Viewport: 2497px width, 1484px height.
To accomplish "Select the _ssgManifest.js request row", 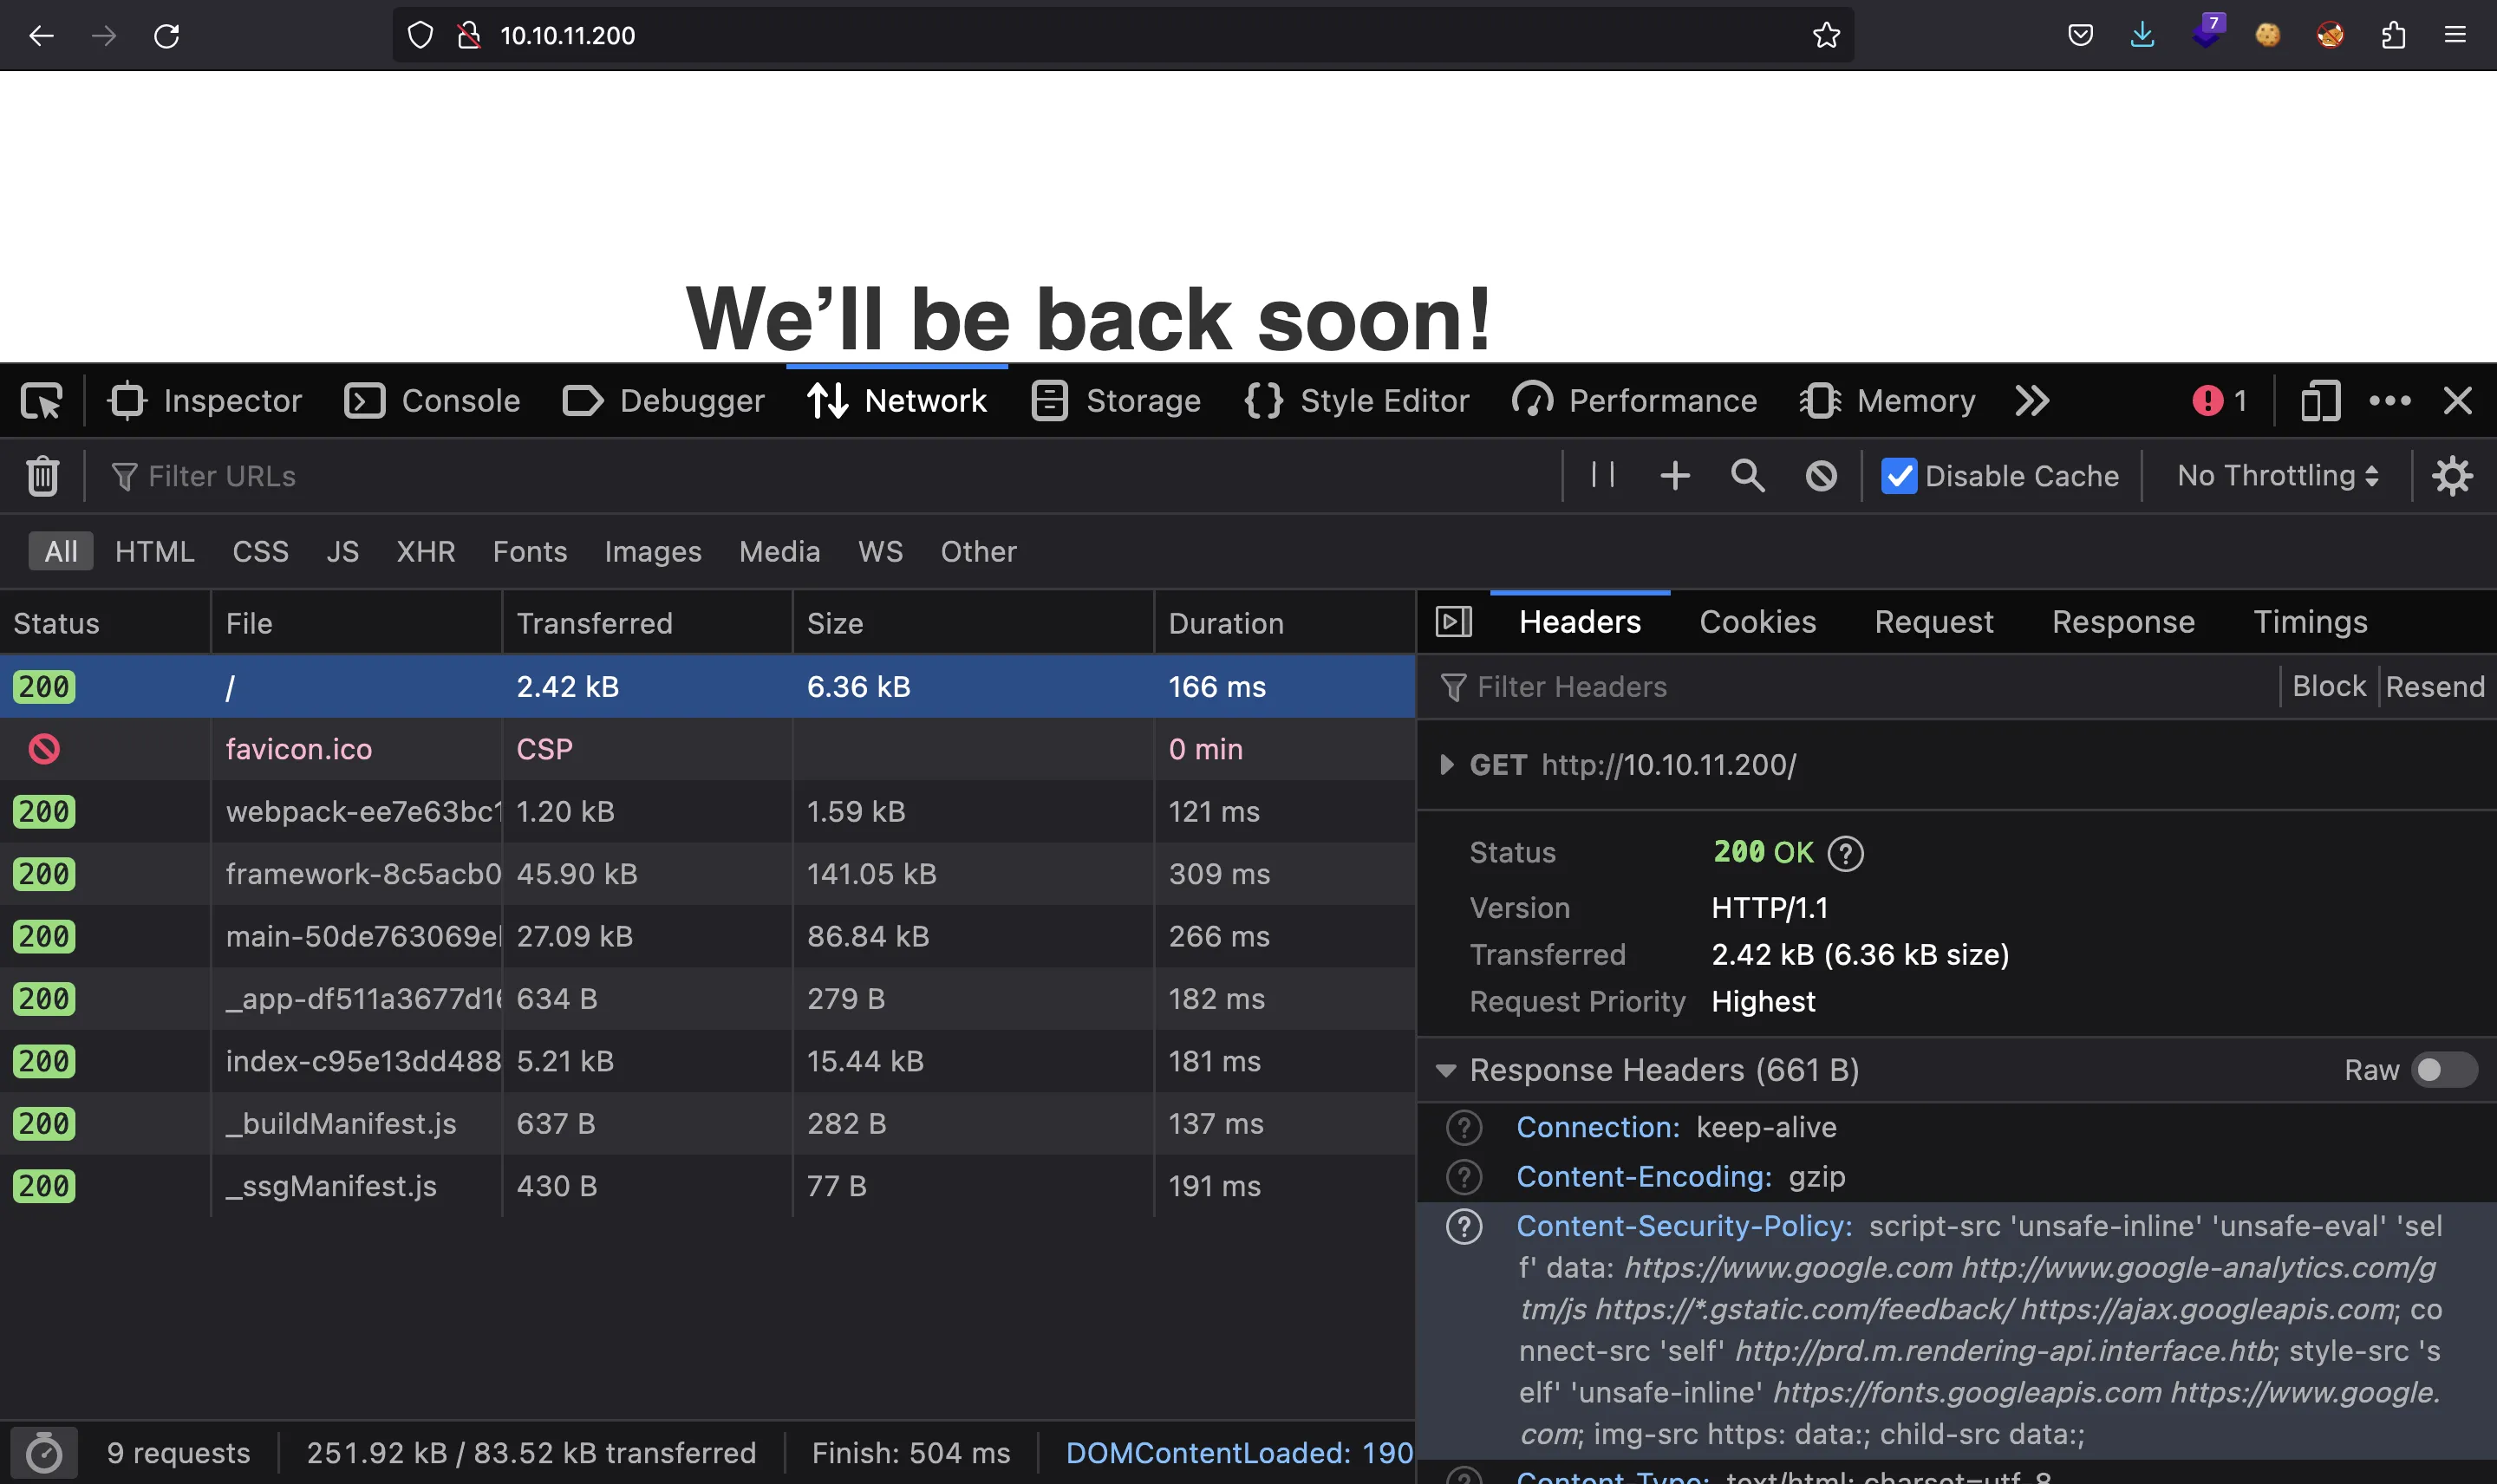I will tap(707, 1186).
